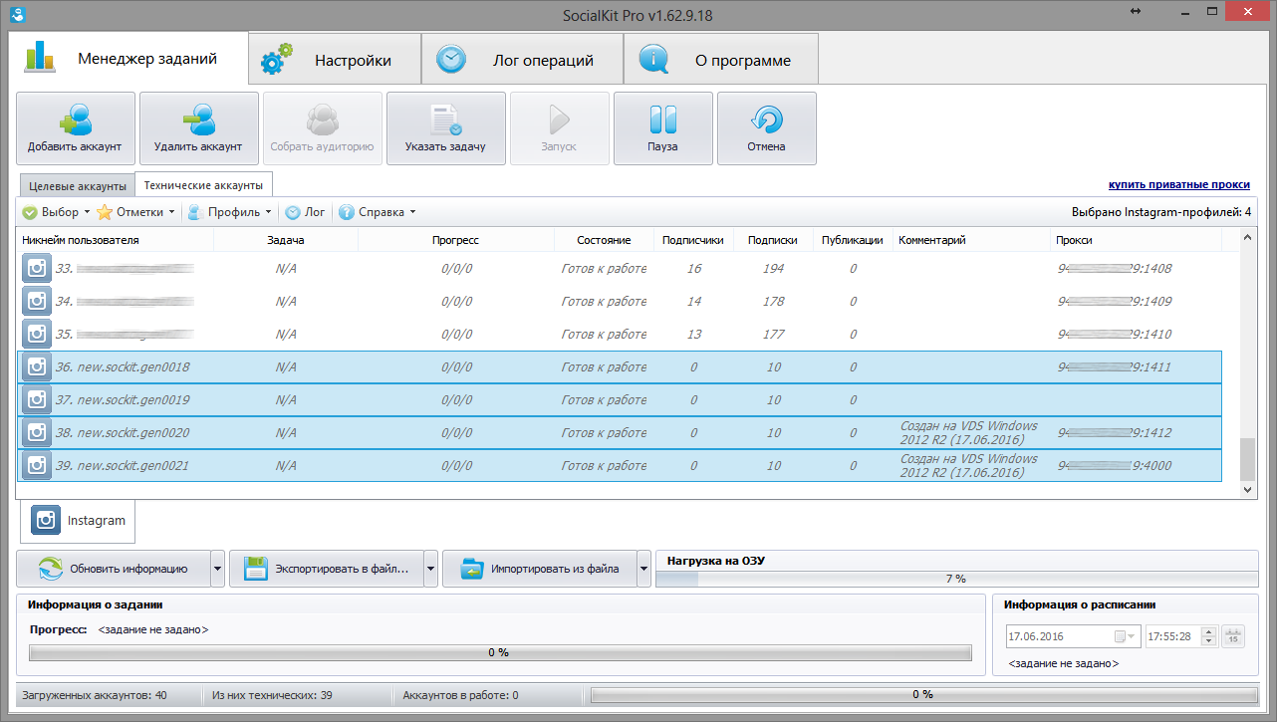This screenshot has height=722, width=1277.
Task: Click Импортировать из файла button
Action: pyautogui.click(x=540, y=569)
